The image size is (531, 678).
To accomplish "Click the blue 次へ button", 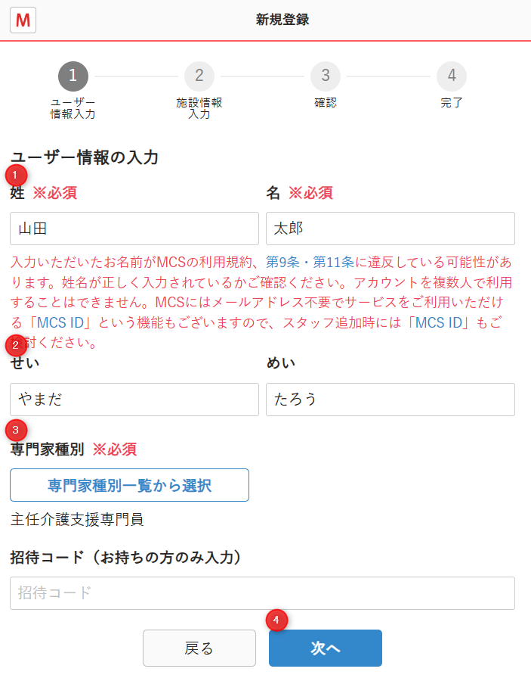I will click(x=326, y=648).
